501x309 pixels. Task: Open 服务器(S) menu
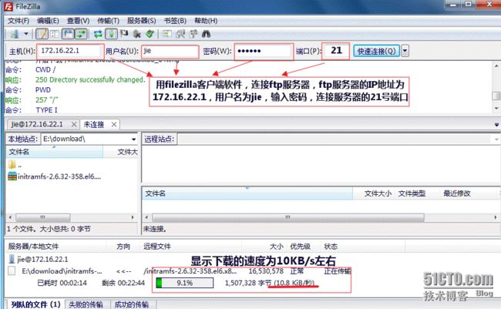(x=142, y=21)
